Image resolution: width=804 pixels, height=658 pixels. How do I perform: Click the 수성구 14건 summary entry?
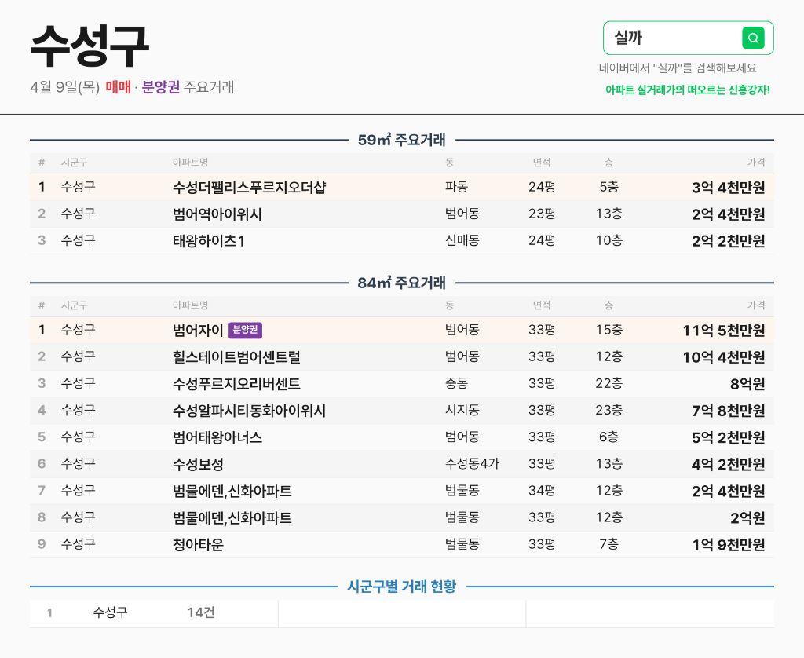154,613
